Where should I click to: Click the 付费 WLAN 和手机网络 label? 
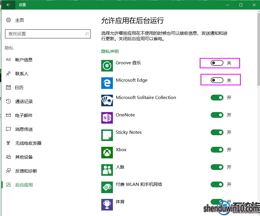tap(139, 184)
